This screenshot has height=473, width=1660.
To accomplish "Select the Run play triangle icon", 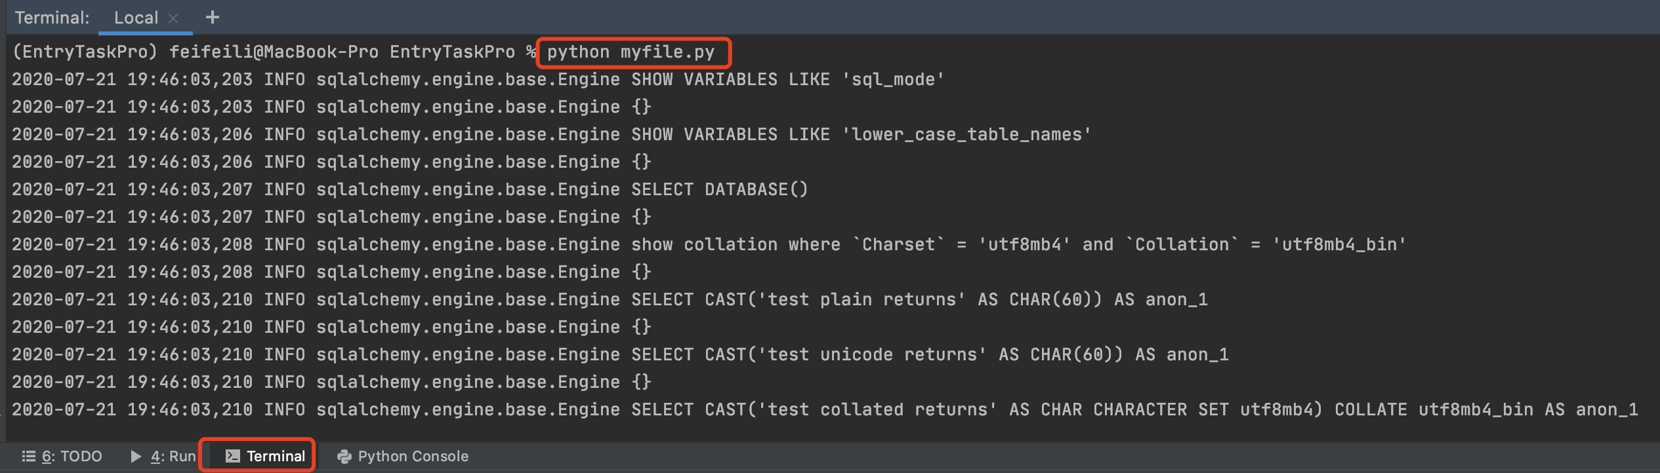I will click(136, 456).
